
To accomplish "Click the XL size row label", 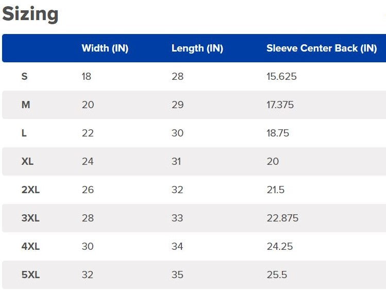I will tap(27, 162).
